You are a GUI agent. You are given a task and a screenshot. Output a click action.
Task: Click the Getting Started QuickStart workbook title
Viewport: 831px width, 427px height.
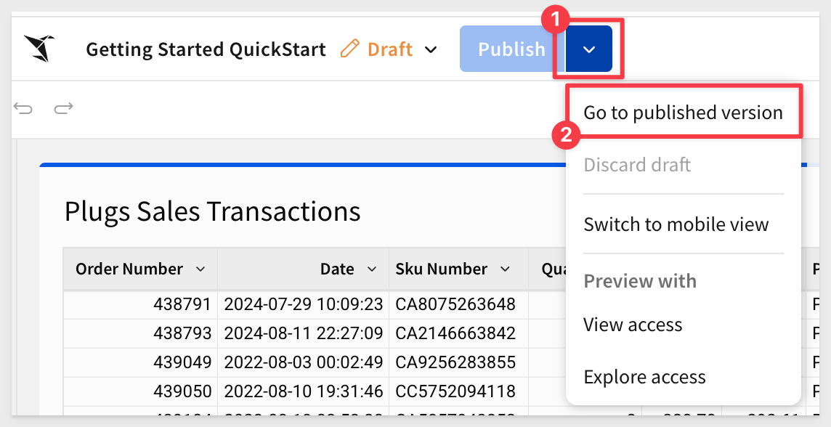pyautogui.click(x=206, y=49)
